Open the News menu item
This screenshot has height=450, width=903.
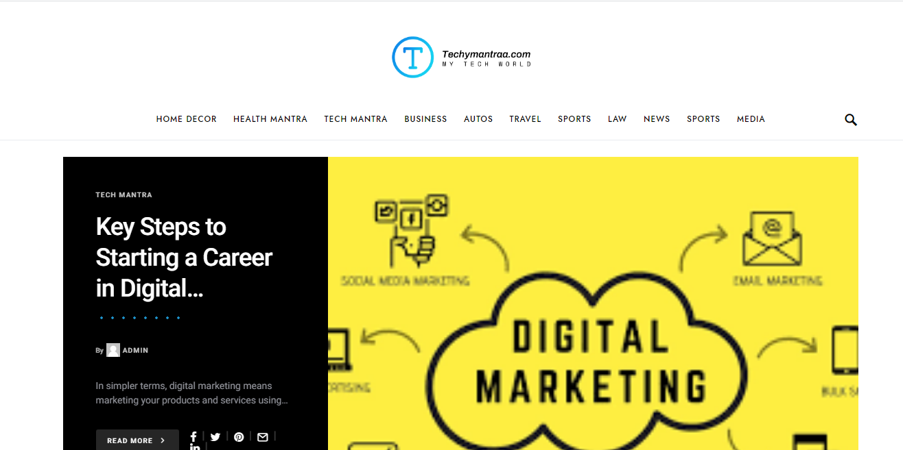point(657,119)
